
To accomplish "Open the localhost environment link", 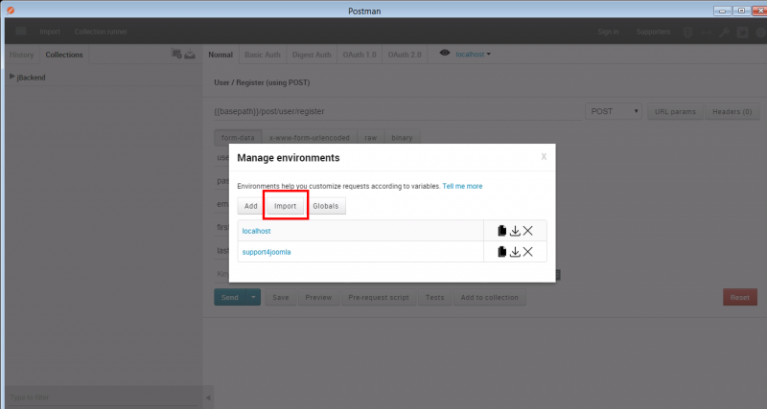I will pos(256,231).
